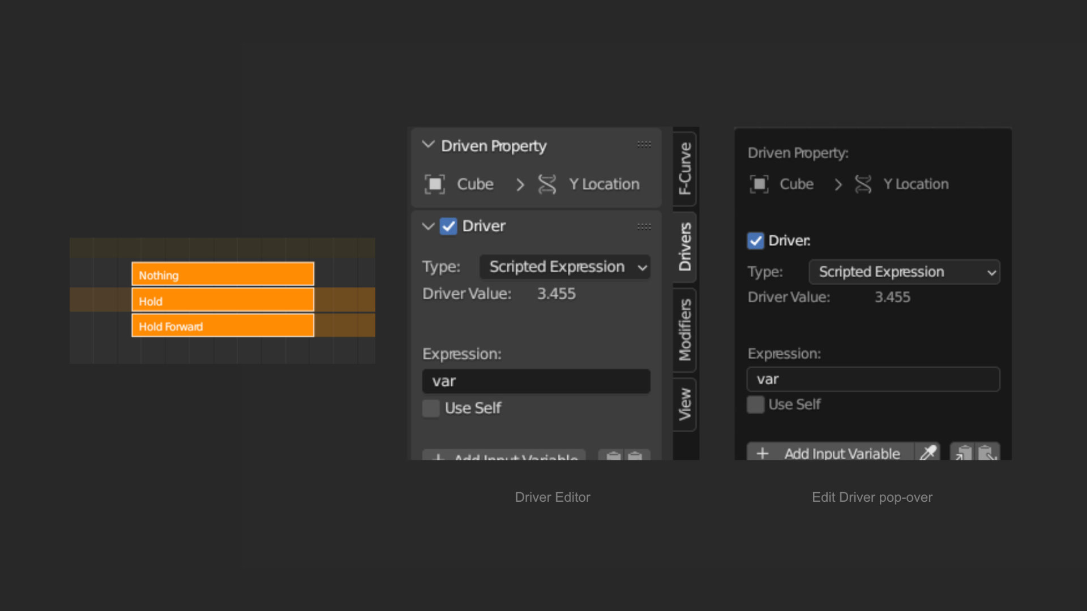Open Type dropdown Scripted Expression in Driver Editor

coord(565,267)
